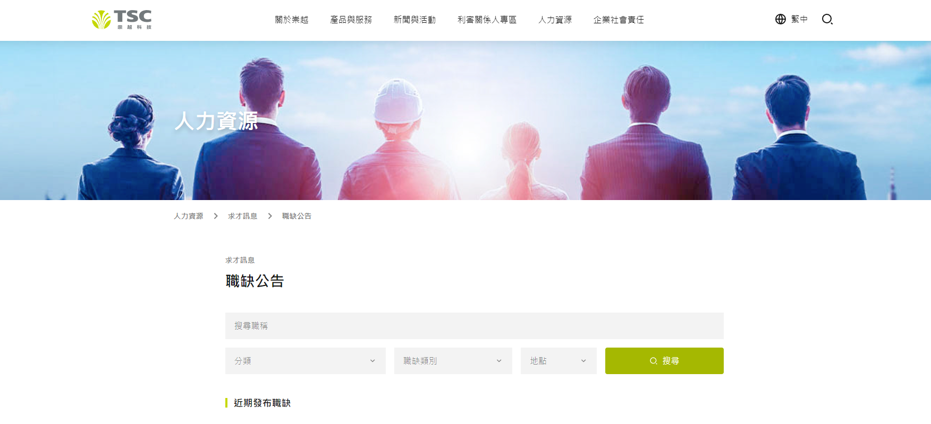Open 人力資源 navigation menu item
This screenshot has width=931, height=424.
tap(555, 20)
